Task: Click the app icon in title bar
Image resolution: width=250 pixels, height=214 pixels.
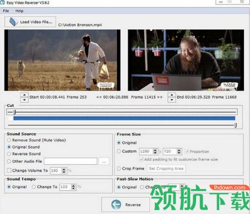Action: 2,3
